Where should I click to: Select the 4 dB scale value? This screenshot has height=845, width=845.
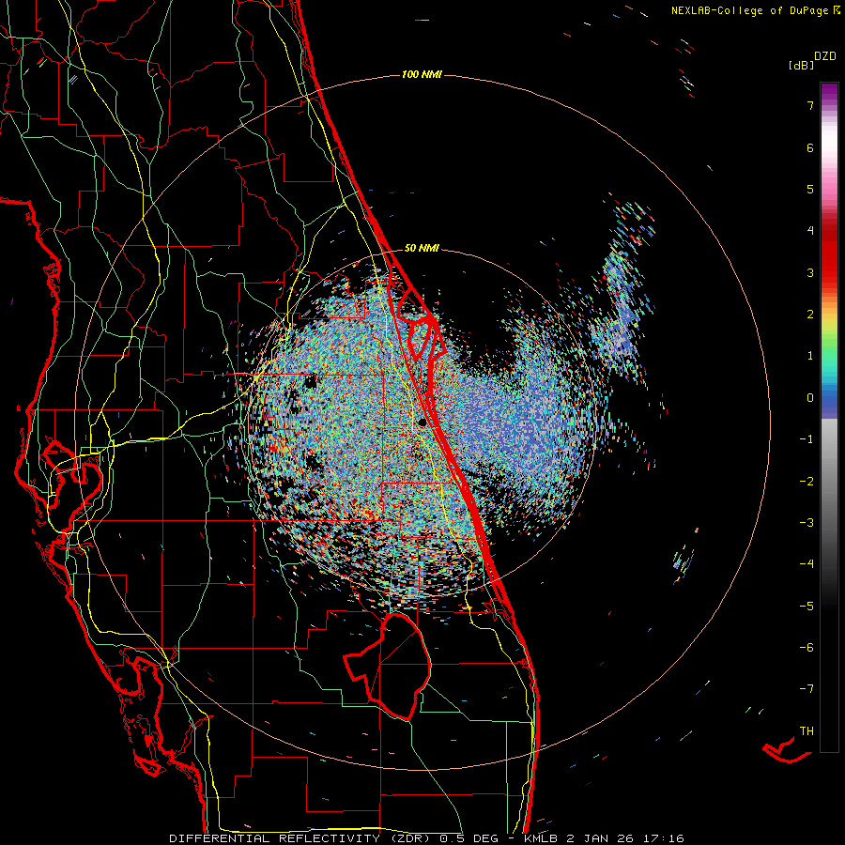coord(810,231)
